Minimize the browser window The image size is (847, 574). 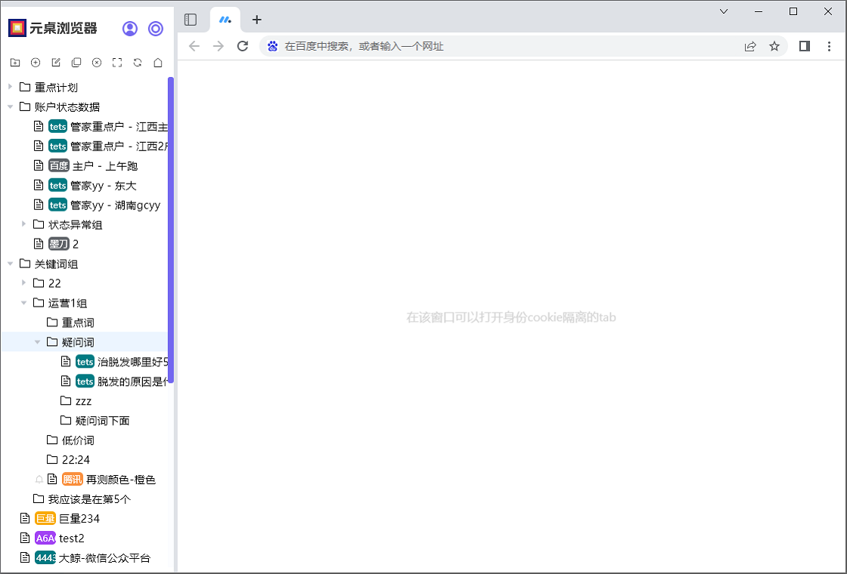(x=759, y=11)
